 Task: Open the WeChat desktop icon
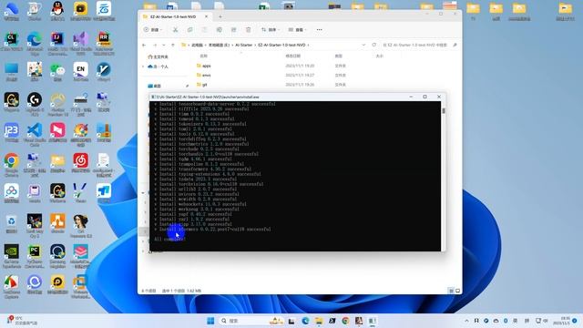[57, 72]
